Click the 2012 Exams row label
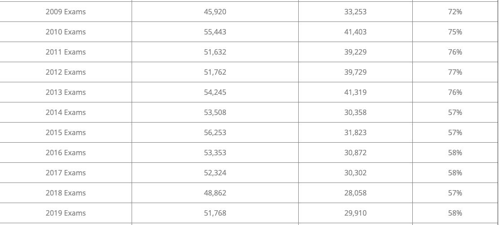Image resolution: width=499 pixels, height=225 pixels. pos(66,72)
